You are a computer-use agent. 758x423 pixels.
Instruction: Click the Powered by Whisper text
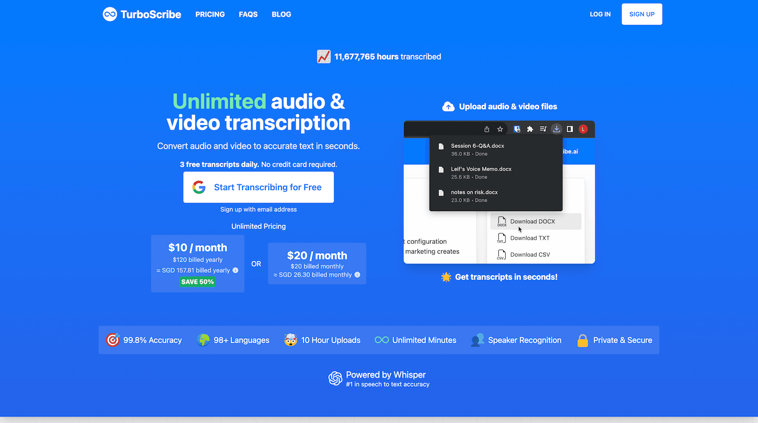pos(386,375)
